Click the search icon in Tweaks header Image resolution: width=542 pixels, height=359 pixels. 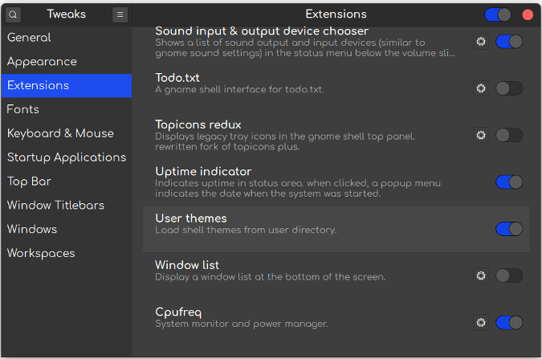pos(14,14)
